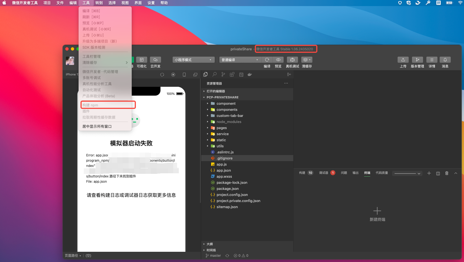Click the user avatar thumbnail
The width and height of the screenshot is (464, 262).
tap(70, 61)
